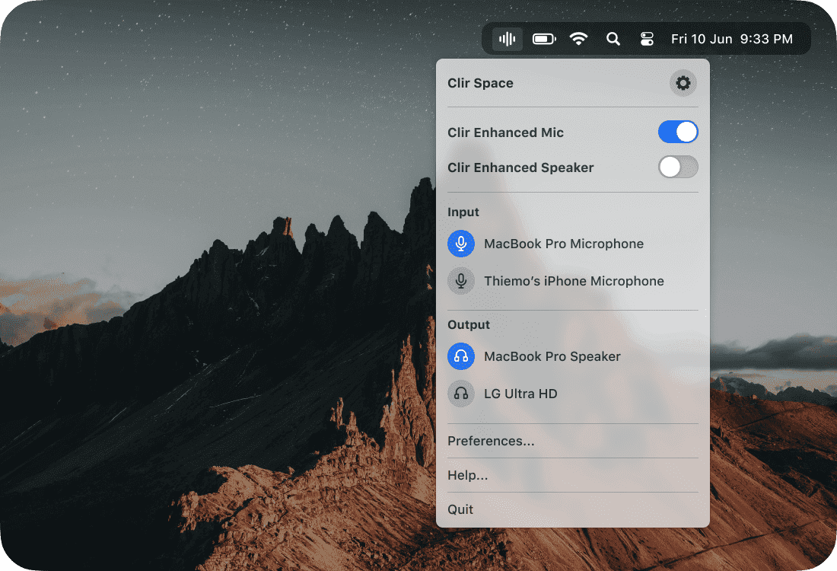Open Control Center from the menu bar
Viewport: 837px width, 571px height.
647,39
